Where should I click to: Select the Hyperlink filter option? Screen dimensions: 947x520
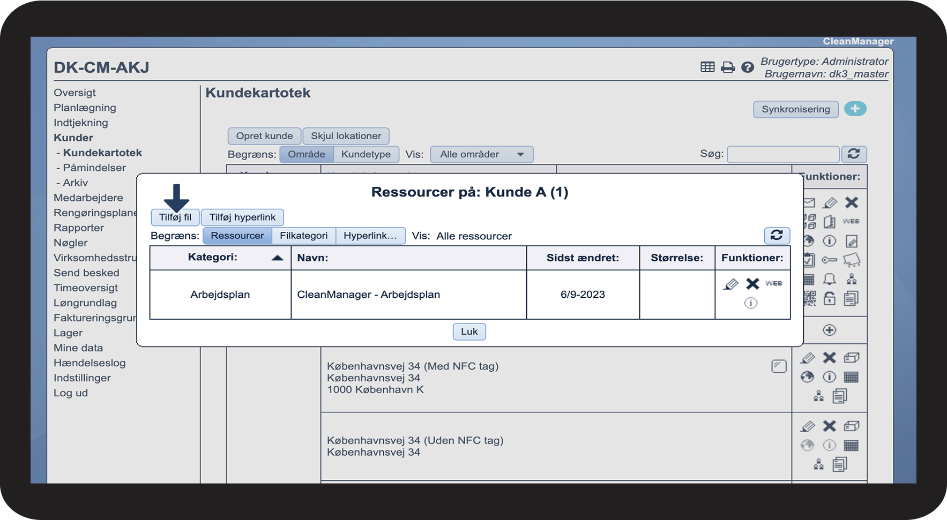coord(370,236)
